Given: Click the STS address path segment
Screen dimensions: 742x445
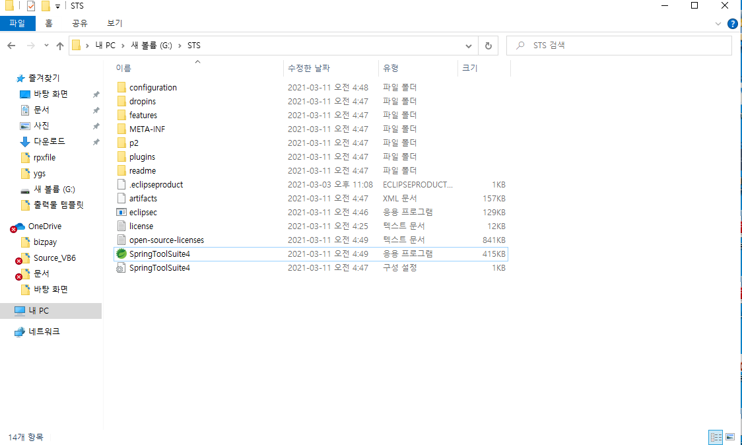Looking at the screenshot, I should pyautogui.click(x=194, y=46).
